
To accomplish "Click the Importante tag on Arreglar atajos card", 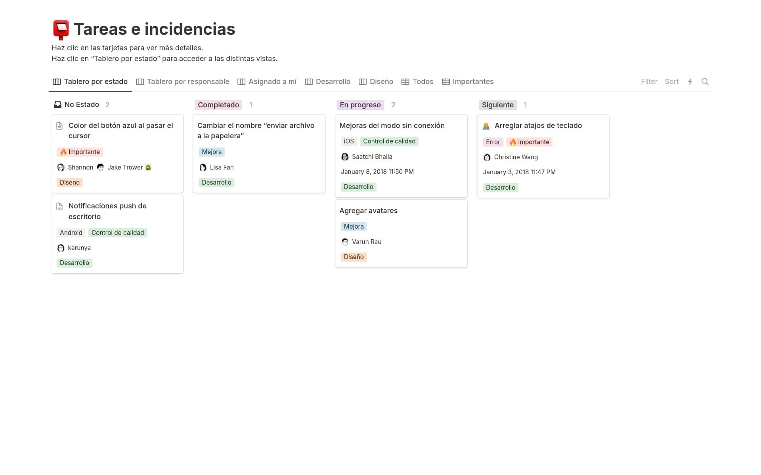I will point(529,142).
